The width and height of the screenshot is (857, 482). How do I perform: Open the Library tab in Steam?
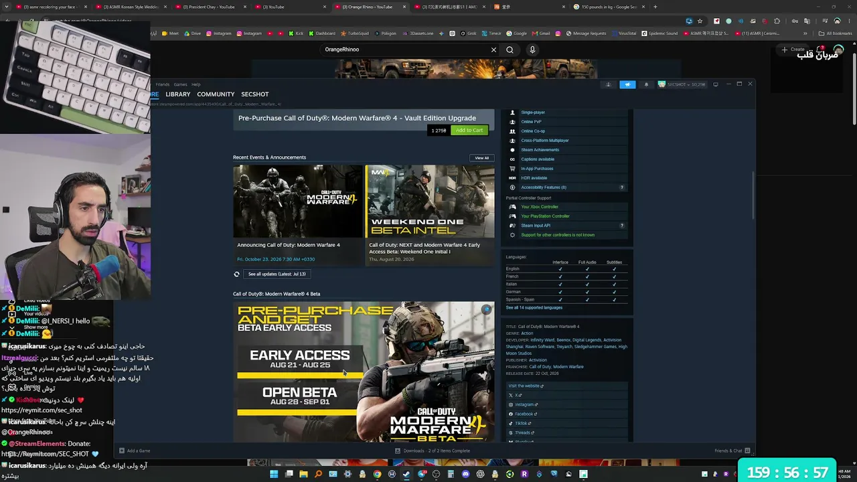(x=178, y=94)
